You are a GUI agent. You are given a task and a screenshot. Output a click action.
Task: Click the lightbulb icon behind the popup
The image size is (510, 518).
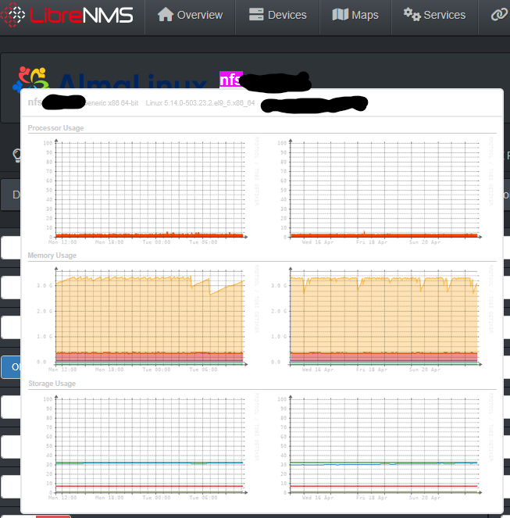coord(16,155)
